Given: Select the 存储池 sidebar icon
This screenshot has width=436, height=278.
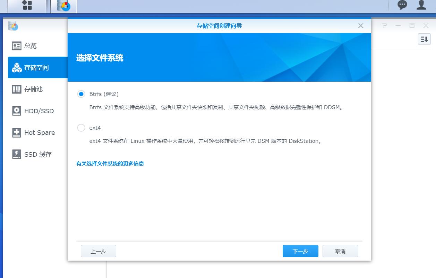Looking at the screenshot, I should (16, 89).
